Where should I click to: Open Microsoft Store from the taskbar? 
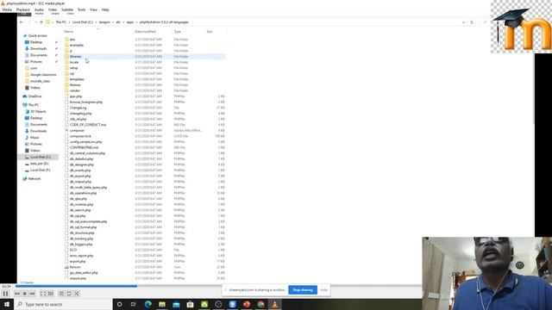190,304
